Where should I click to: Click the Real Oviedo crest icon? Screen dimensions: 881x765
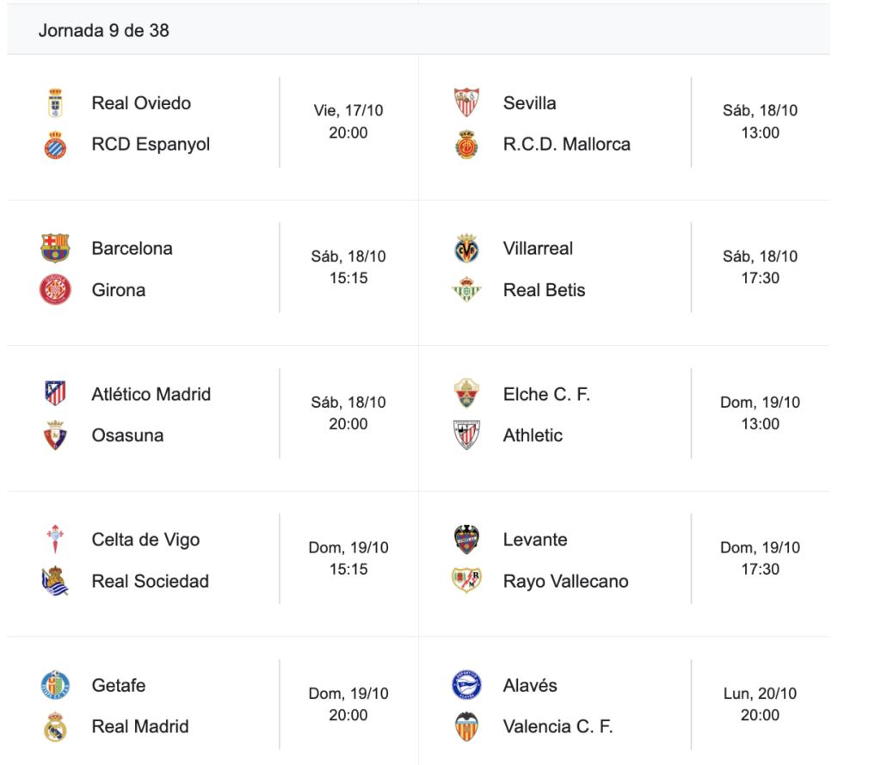click(x=55, y=103)
